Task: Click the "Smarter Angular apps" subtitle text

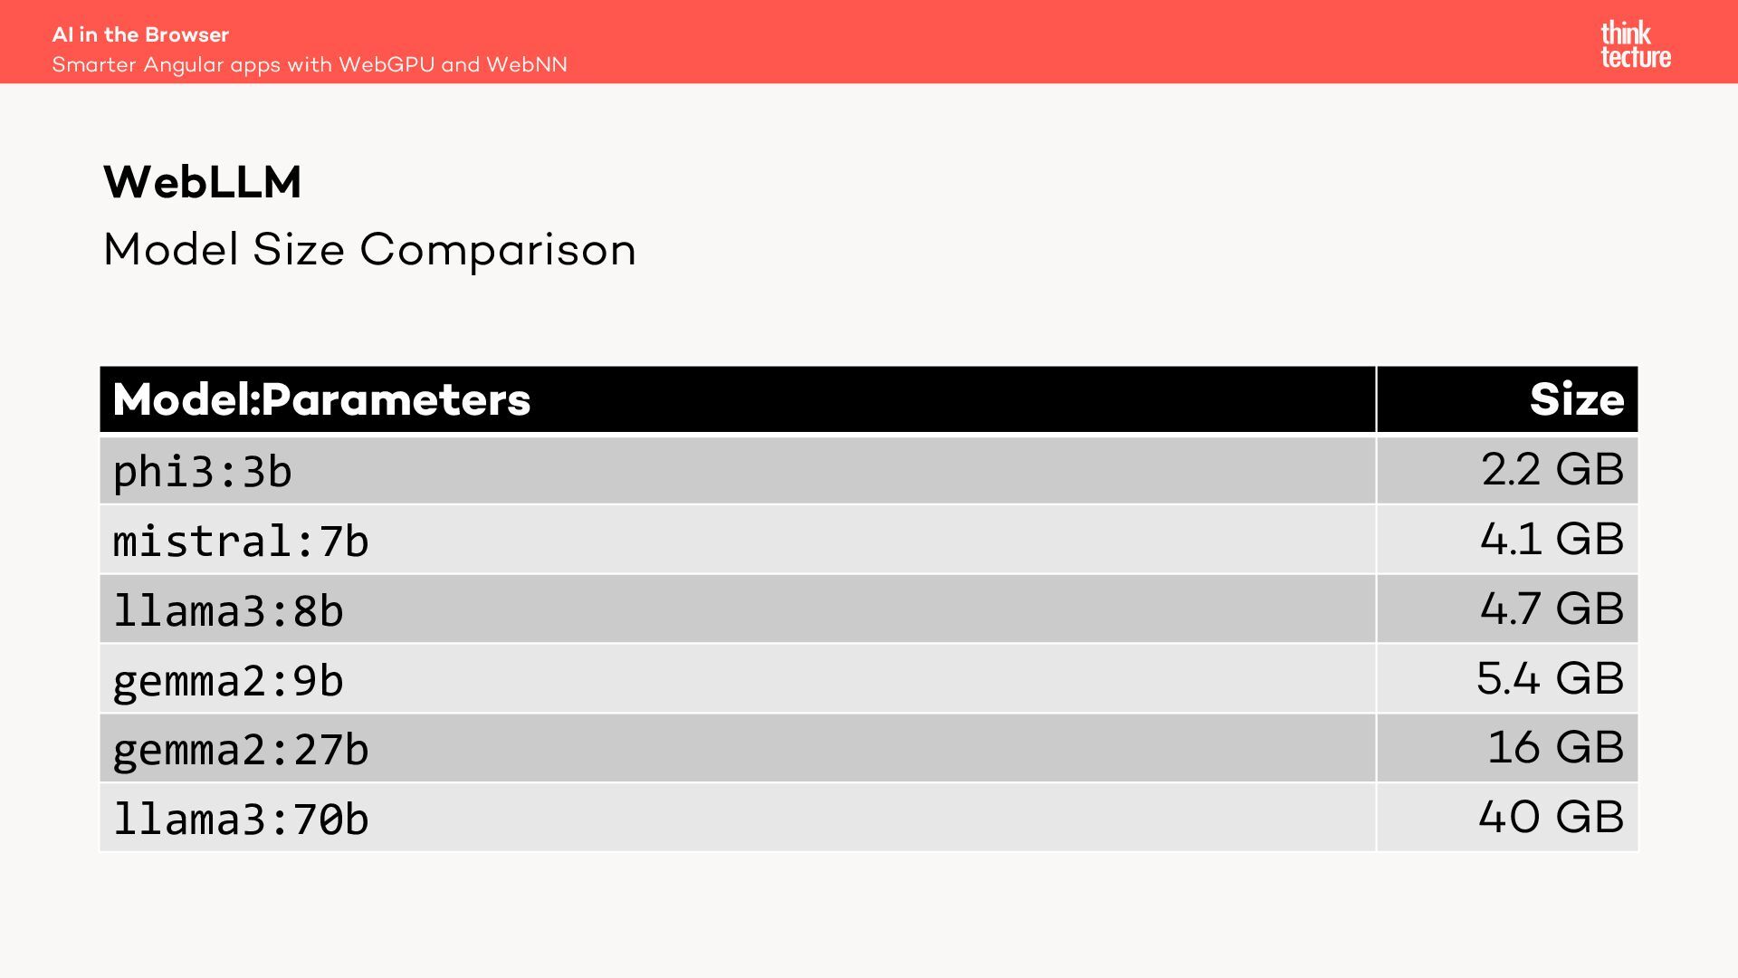Action: [x=309, y=65]
